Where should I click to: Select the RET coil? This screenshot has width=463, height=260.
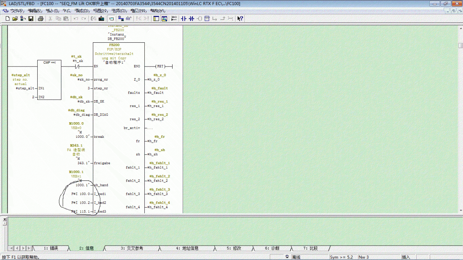point(160,66)
